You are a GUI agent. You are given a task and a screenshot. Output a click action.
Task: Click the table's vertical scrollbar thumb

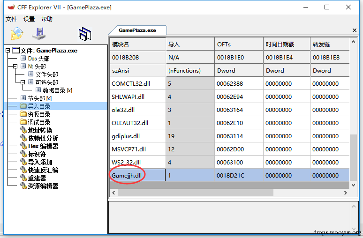[353, 157]
